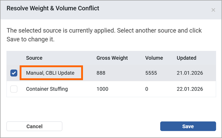The height and width of the screenshot is (138, 222).
Task: Click the Cancel button
Action: tap(34, 126)
